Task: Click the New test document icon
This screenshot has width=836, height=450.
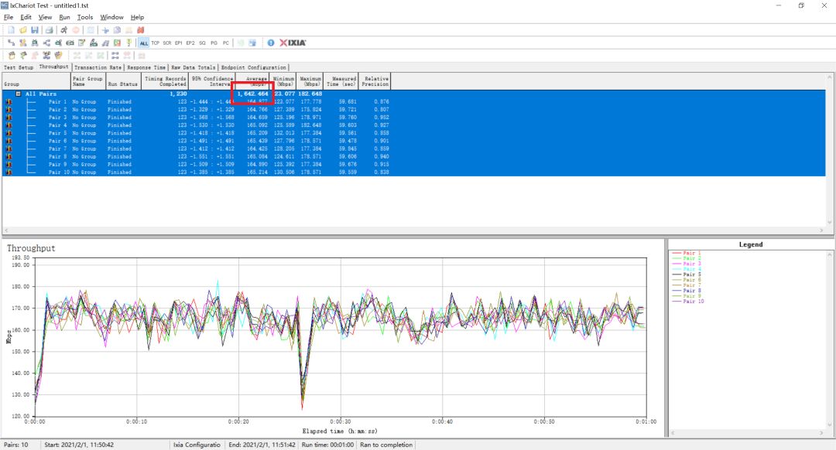Action: (x=11, y=30)
